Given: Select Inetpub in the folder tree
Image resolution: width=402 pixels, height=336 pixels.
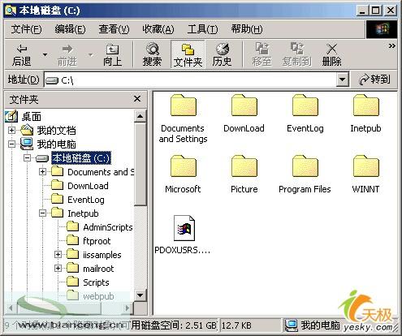Looking at the screenshot, I should click(83, 213).
